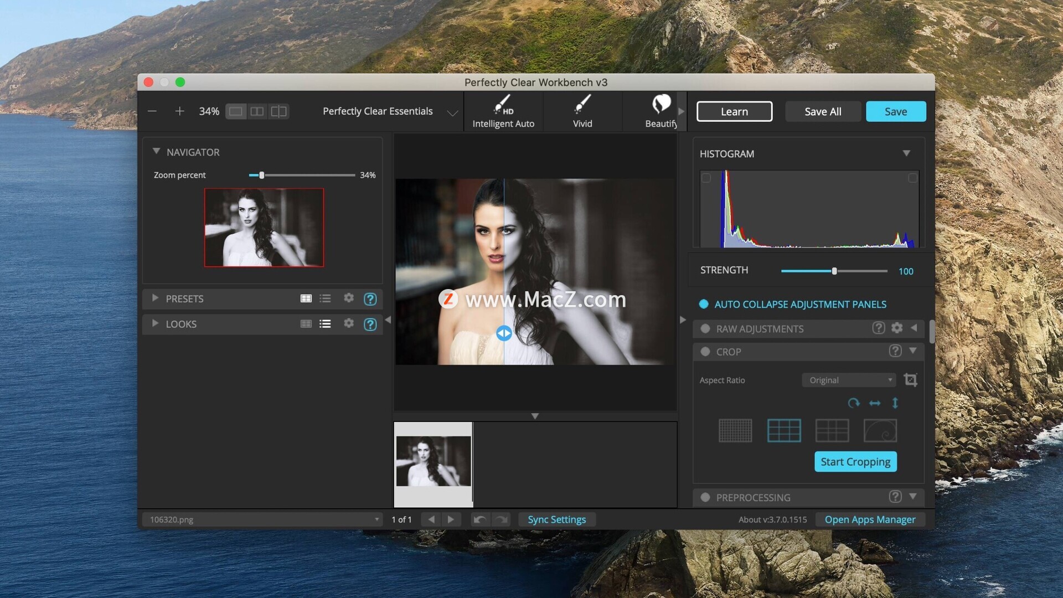Viewport: 1063px width, 598px height.
Task: Expand the Looks panel
Action: tap(155, 323)
